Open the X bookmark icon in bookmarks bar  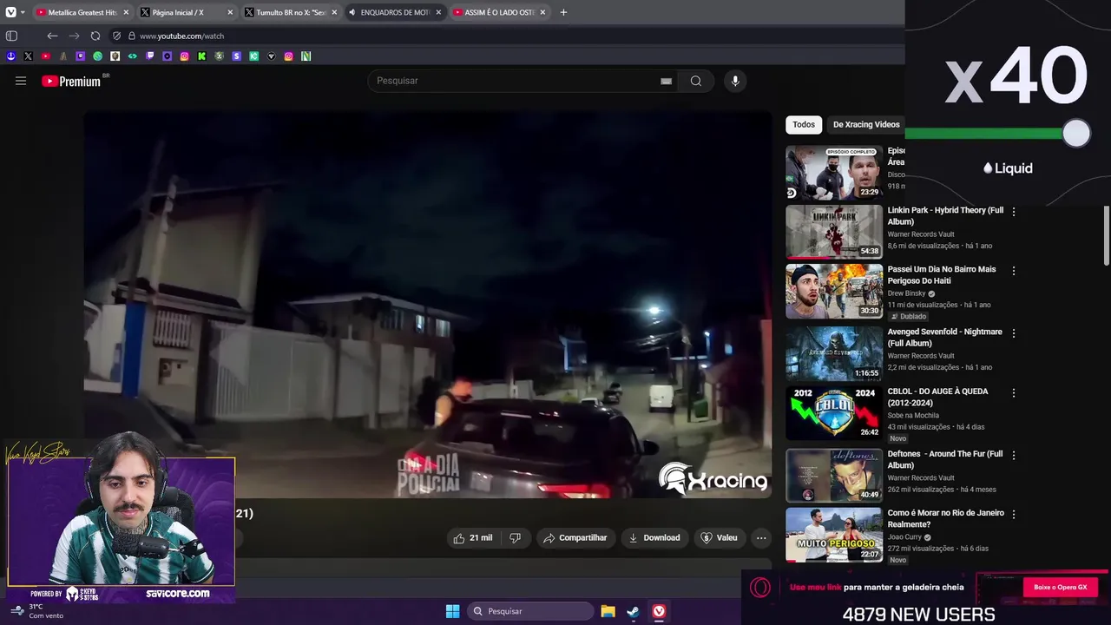click(28, 56)
